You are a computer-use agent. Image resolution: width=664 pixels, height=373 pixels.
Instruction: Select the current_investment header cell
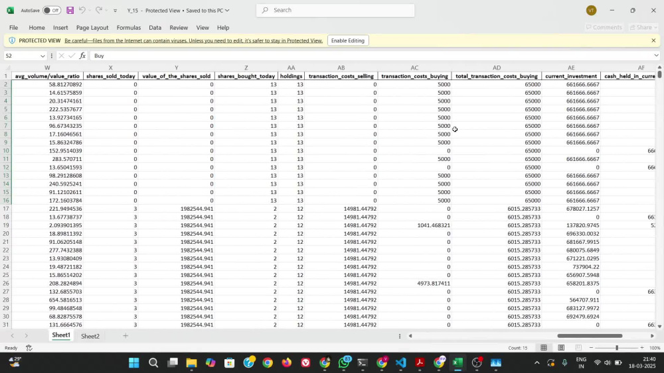[x=571, y=76]
